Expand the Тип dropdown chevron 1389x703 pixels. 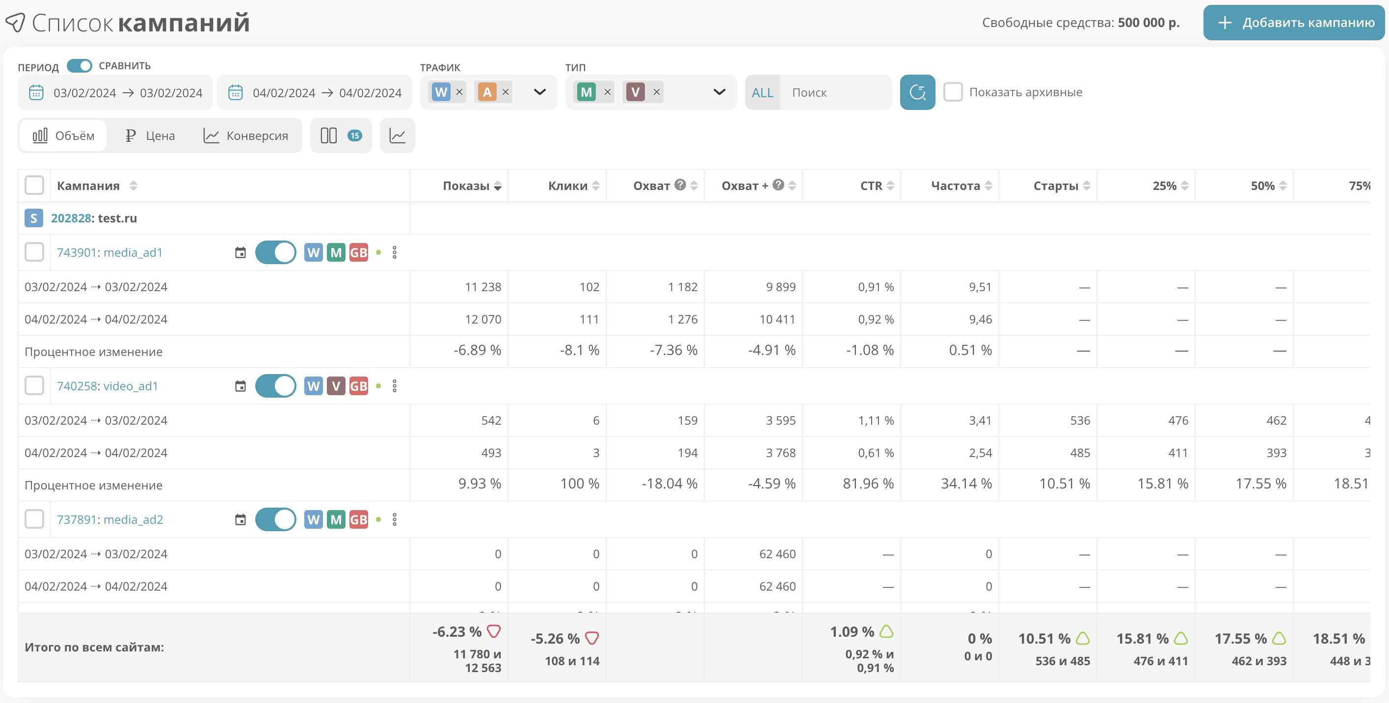click(719, 92)
